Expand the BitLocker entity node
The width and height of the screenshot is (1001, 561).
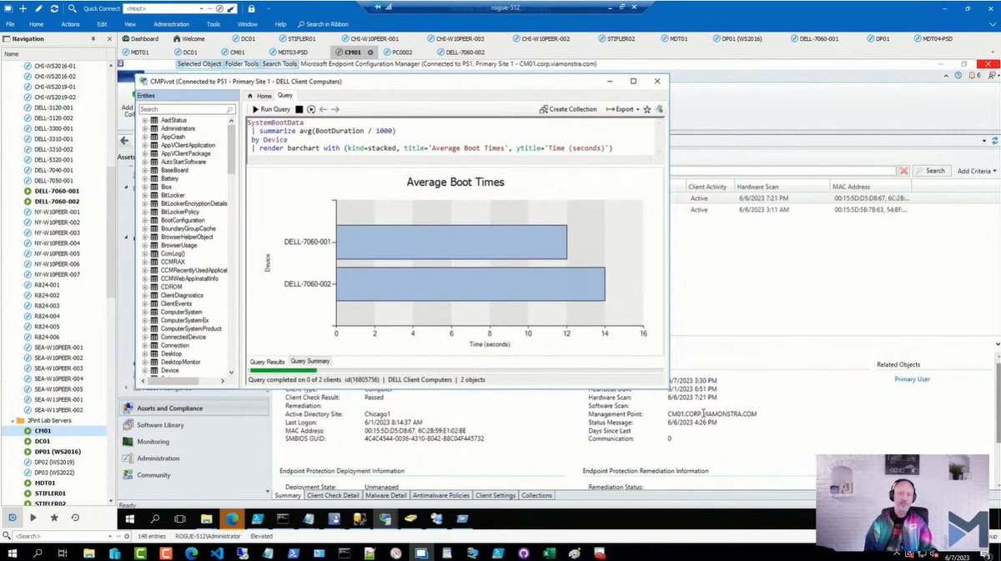click(x=144, y=195)
